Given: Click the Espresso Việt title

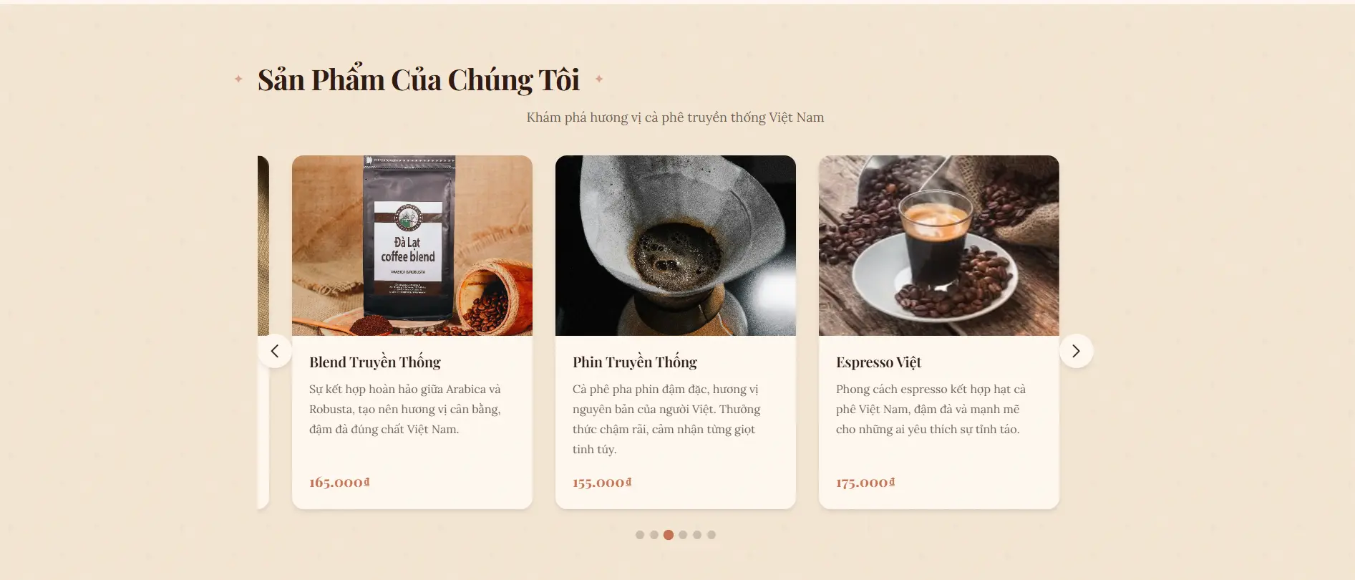Looking at the screenshot, I should point(878,362).
